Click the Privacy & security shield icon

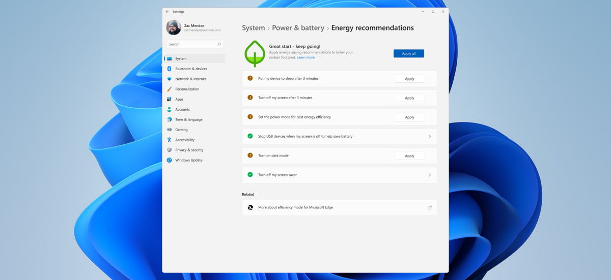(170, 150)
